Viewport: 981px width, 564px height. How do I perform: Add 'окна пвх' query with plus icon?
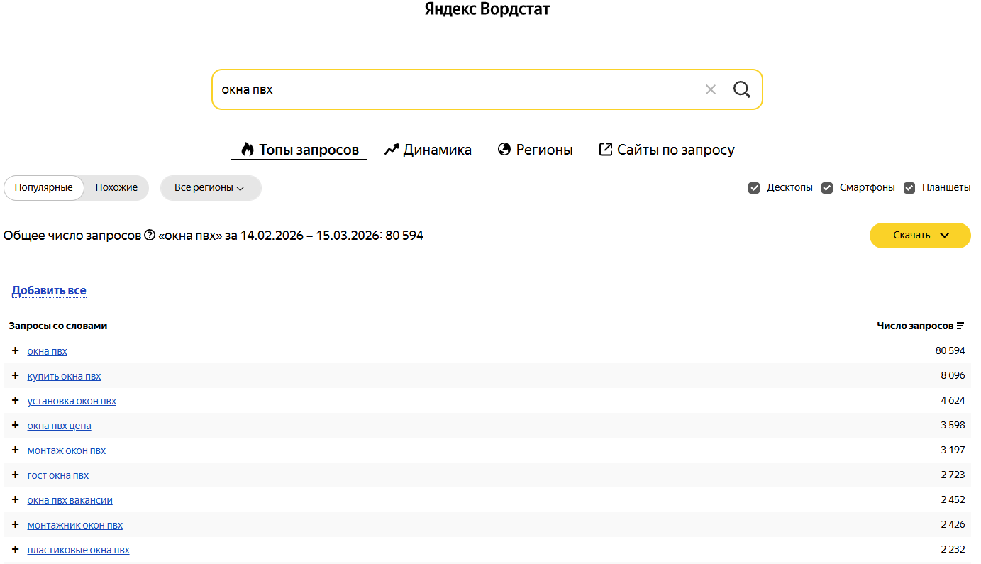pos(16,350)
